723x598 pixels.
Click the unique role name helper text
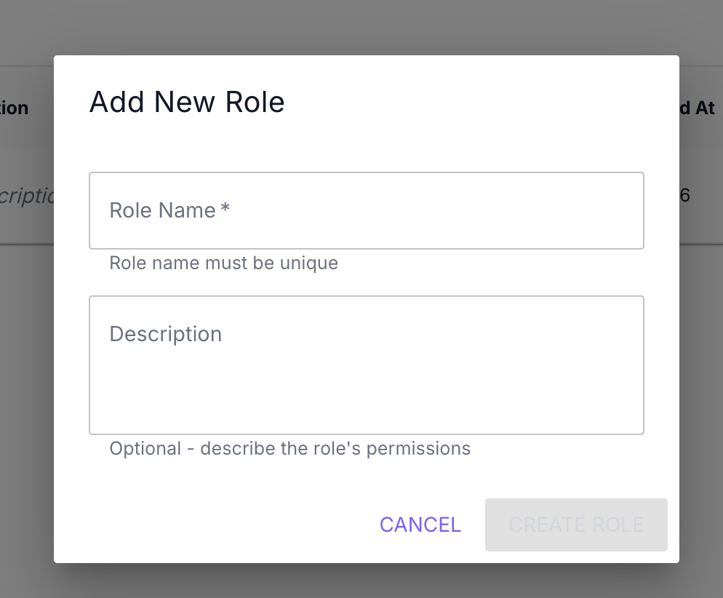(223, 263)
